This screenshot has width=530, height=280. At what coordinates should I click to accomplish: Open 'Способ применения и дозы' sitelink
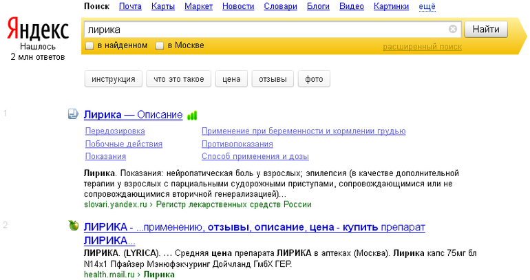(255, 156)
